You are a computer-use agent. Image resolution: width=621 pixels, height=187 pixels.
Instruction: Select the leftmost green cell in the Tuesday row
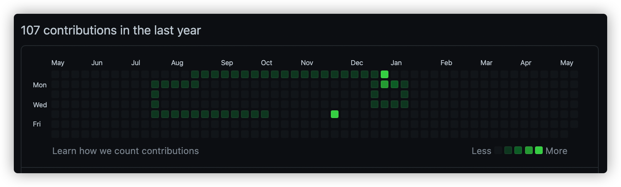click(x=155, y=94)
